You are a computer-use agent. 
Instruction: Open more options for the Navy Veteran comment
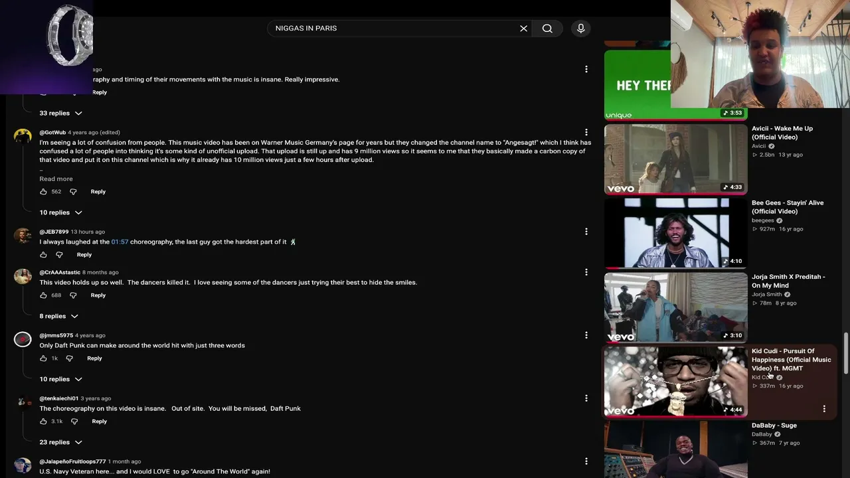(586, 461)
